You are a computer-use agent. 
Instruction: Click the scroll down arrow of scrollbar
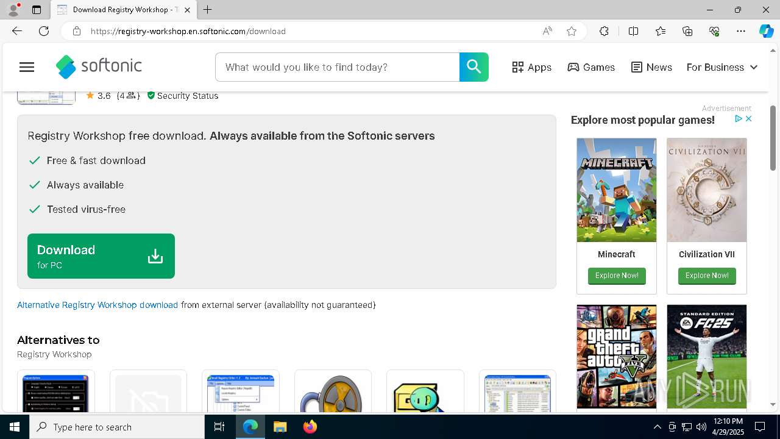pyautogui.click(x=774, y=404)
